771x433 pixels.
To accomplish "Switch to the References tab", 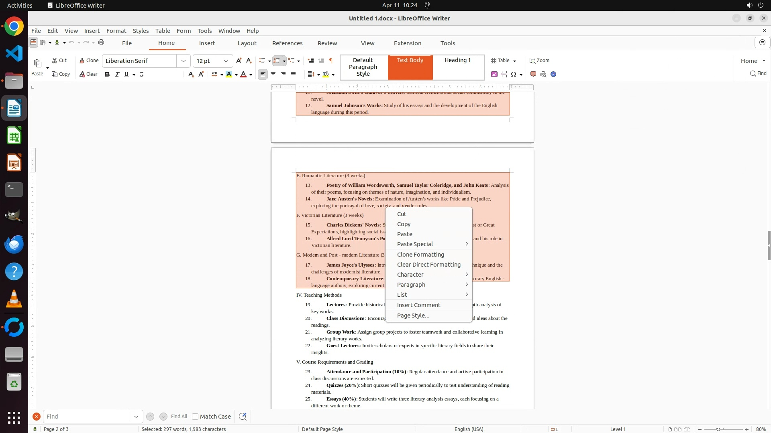I will [287, 43].
